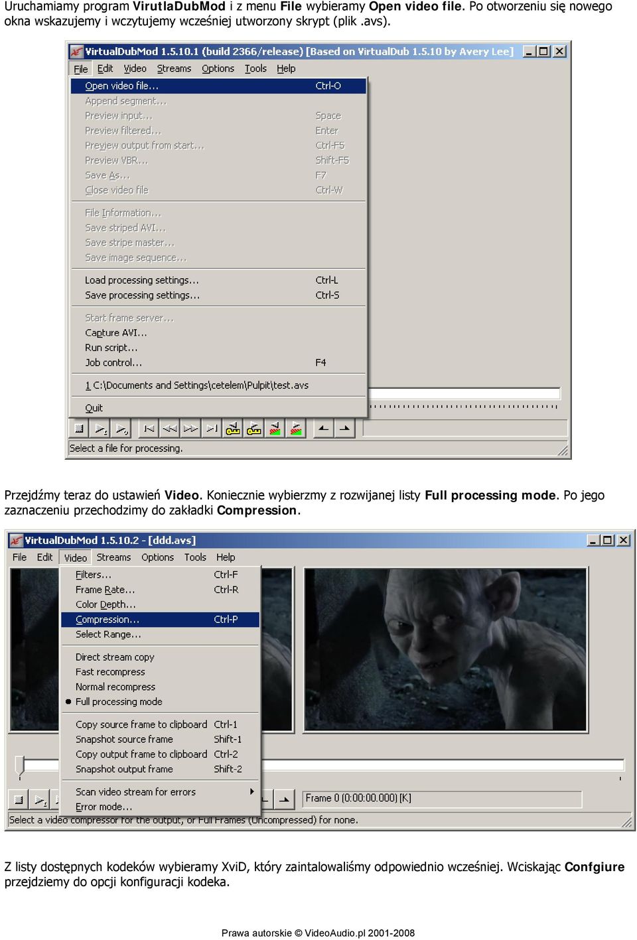This screenshot has height=940, width=637.
Task: Click Frame 0 position field
Action: [x=442, y=799]
